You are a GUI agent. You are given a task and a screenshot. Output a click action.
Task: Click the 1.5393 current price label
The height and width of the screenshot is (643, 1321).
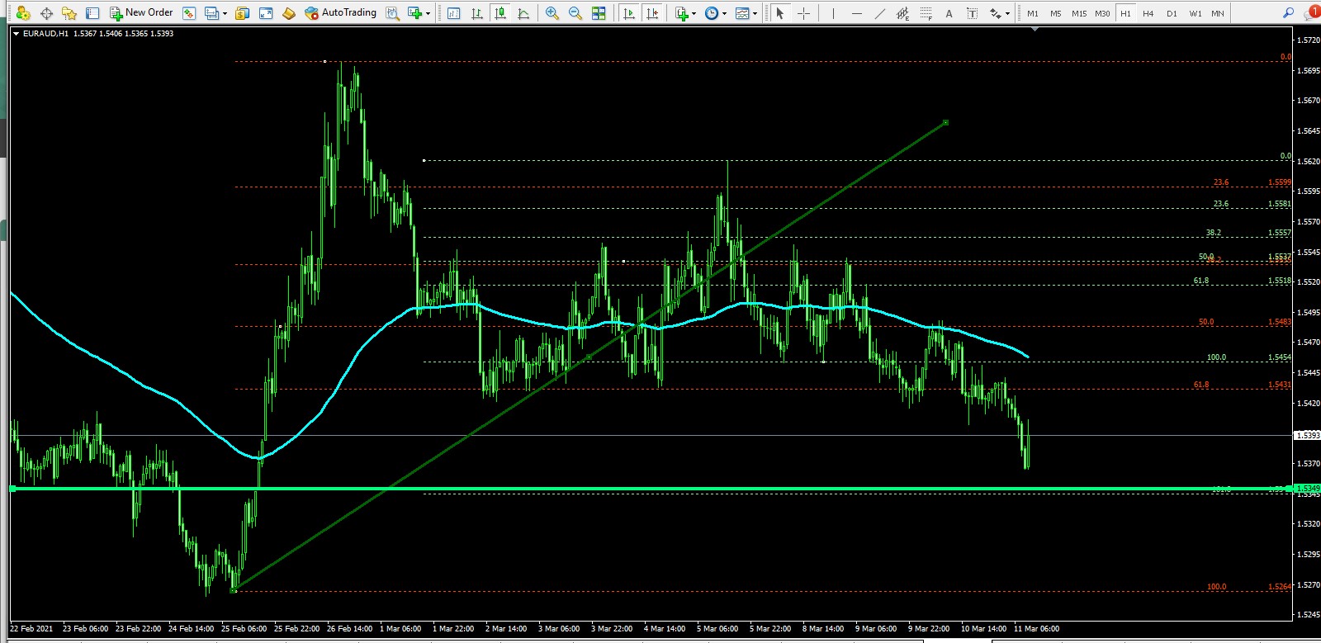pos(1308,435)
